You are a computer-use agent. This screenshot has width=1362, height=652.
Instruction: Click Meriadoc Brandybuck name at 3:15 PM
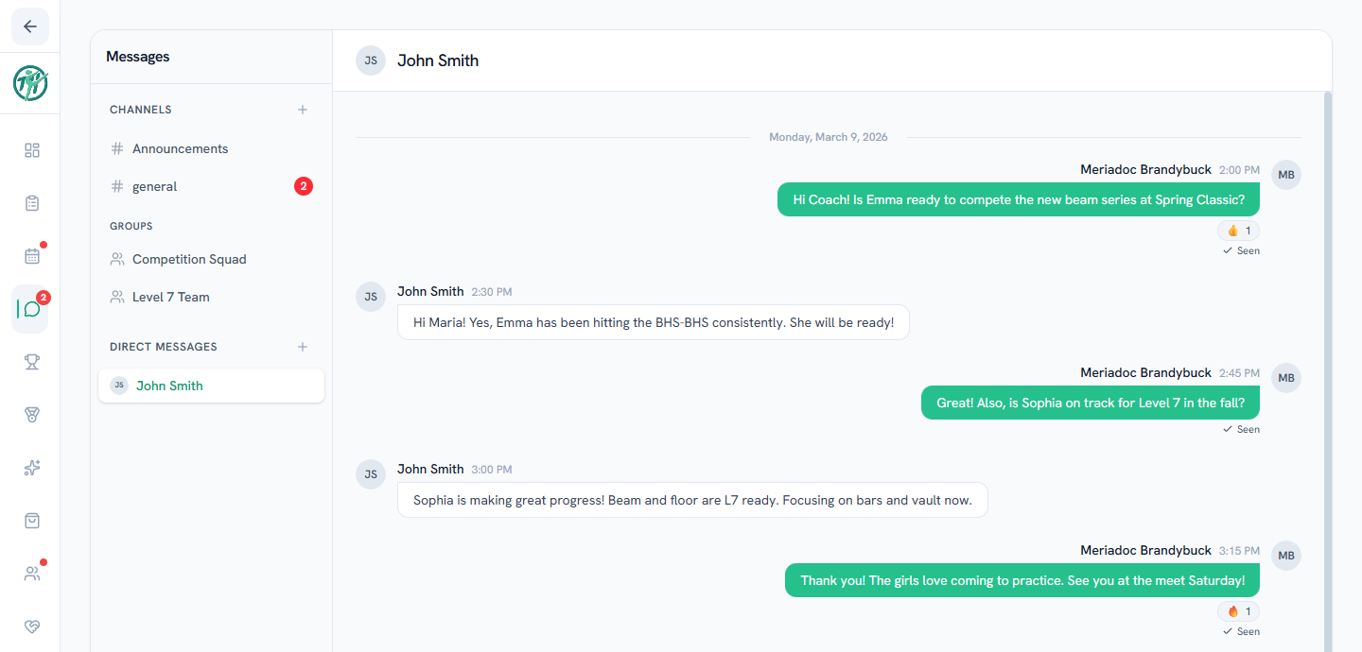[x=1145, y=550]
